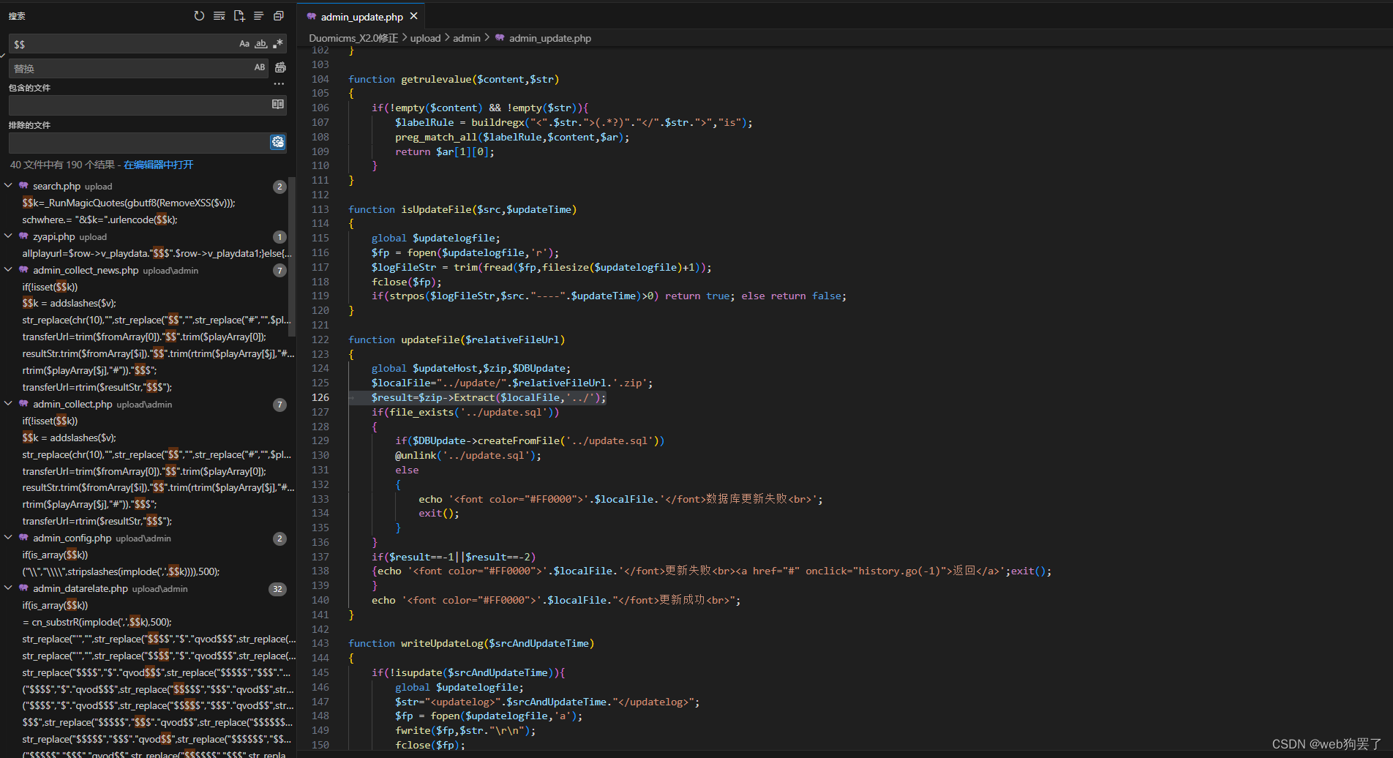1393x758 pixels.
Task: Click line number 137 in gutter
Action: coord(320,557)
